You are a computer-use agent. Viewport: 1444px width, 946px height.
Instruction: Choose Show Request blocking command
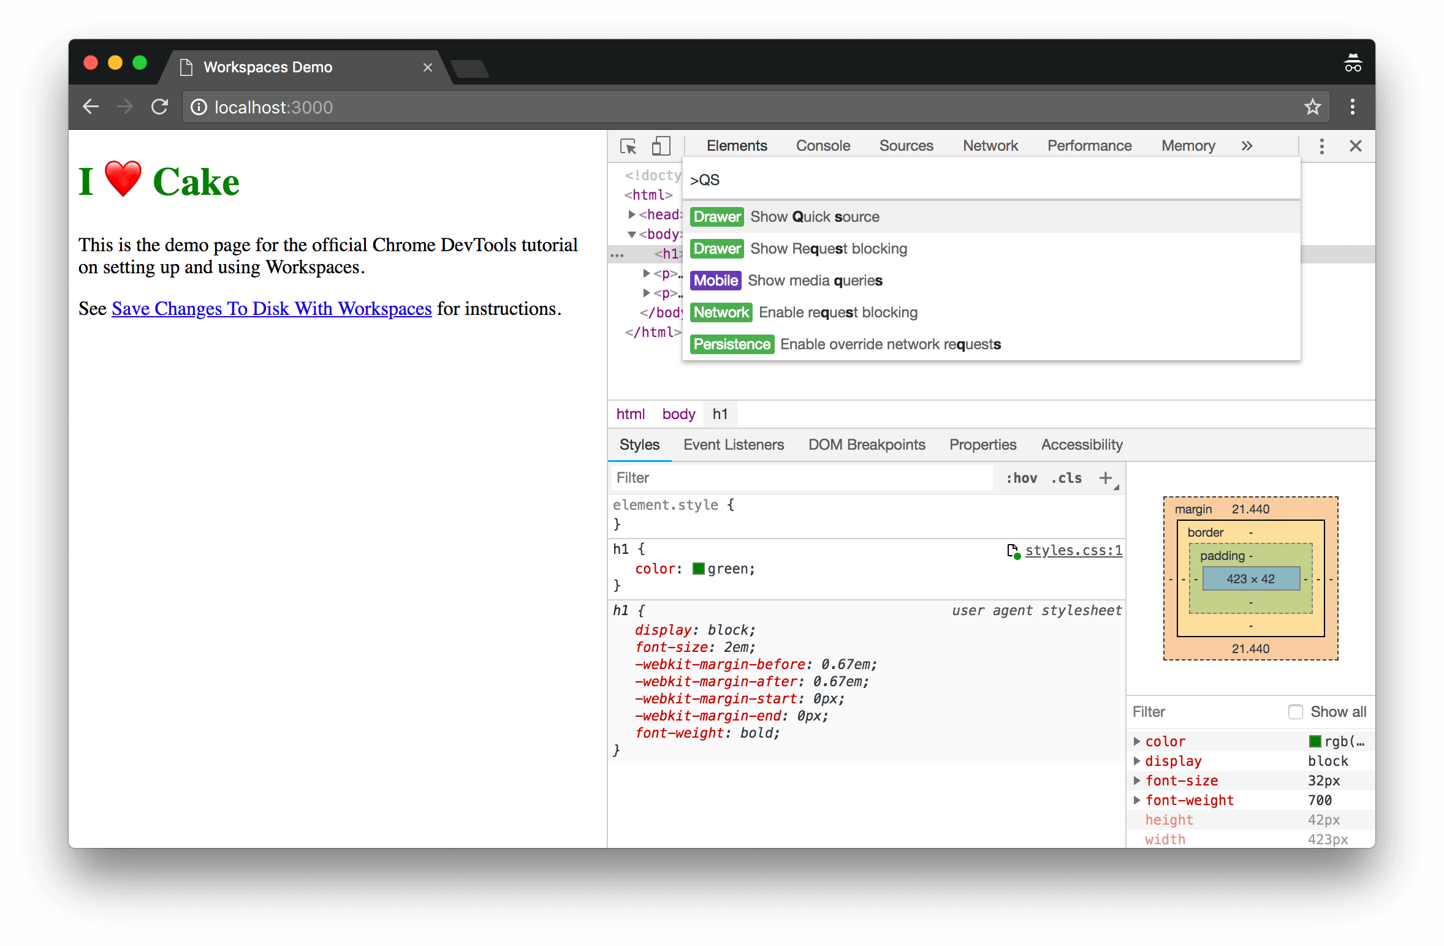(x=991, y=249)
